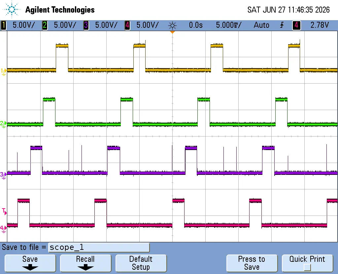The width and height of the screenshot is (338, 274).
Task: Click channel 3 5.00V/ scale value
Action: tap(106, 25)
